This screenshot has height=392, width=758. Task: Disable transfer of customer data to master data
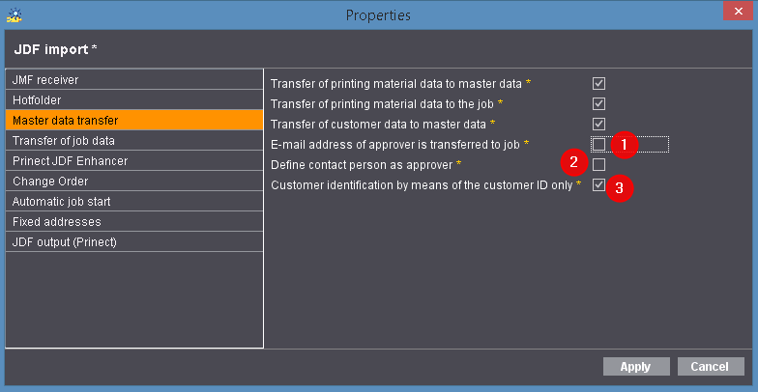[x=598, y=124]
